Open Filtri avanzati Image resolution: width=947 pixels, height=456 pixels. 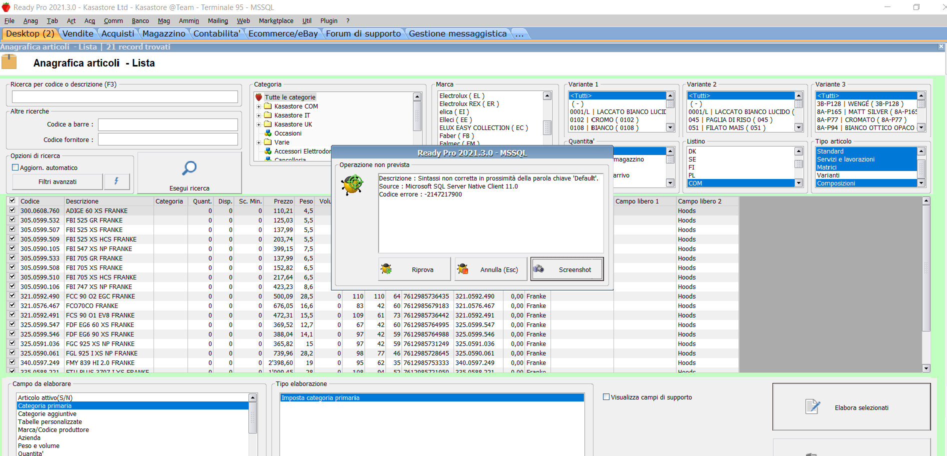click(57, 181)
